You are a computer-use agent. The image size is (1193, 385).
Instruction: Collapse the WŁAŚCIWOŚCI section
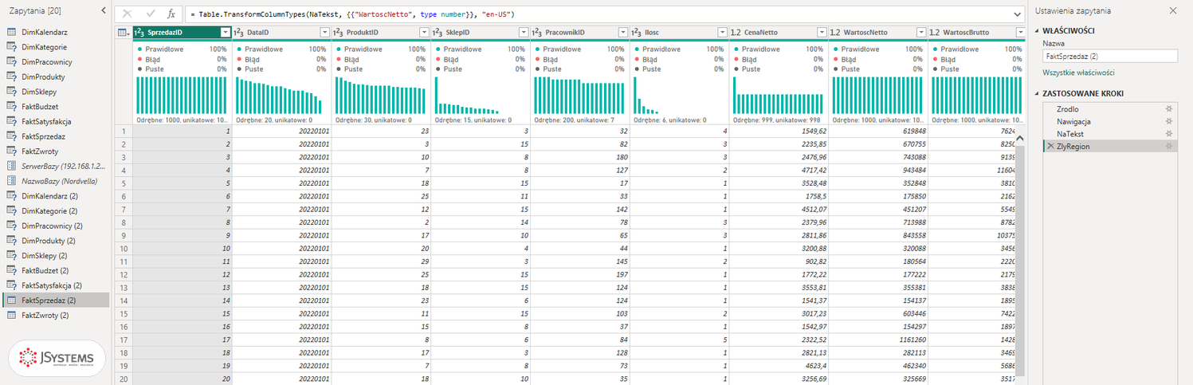1037,30
